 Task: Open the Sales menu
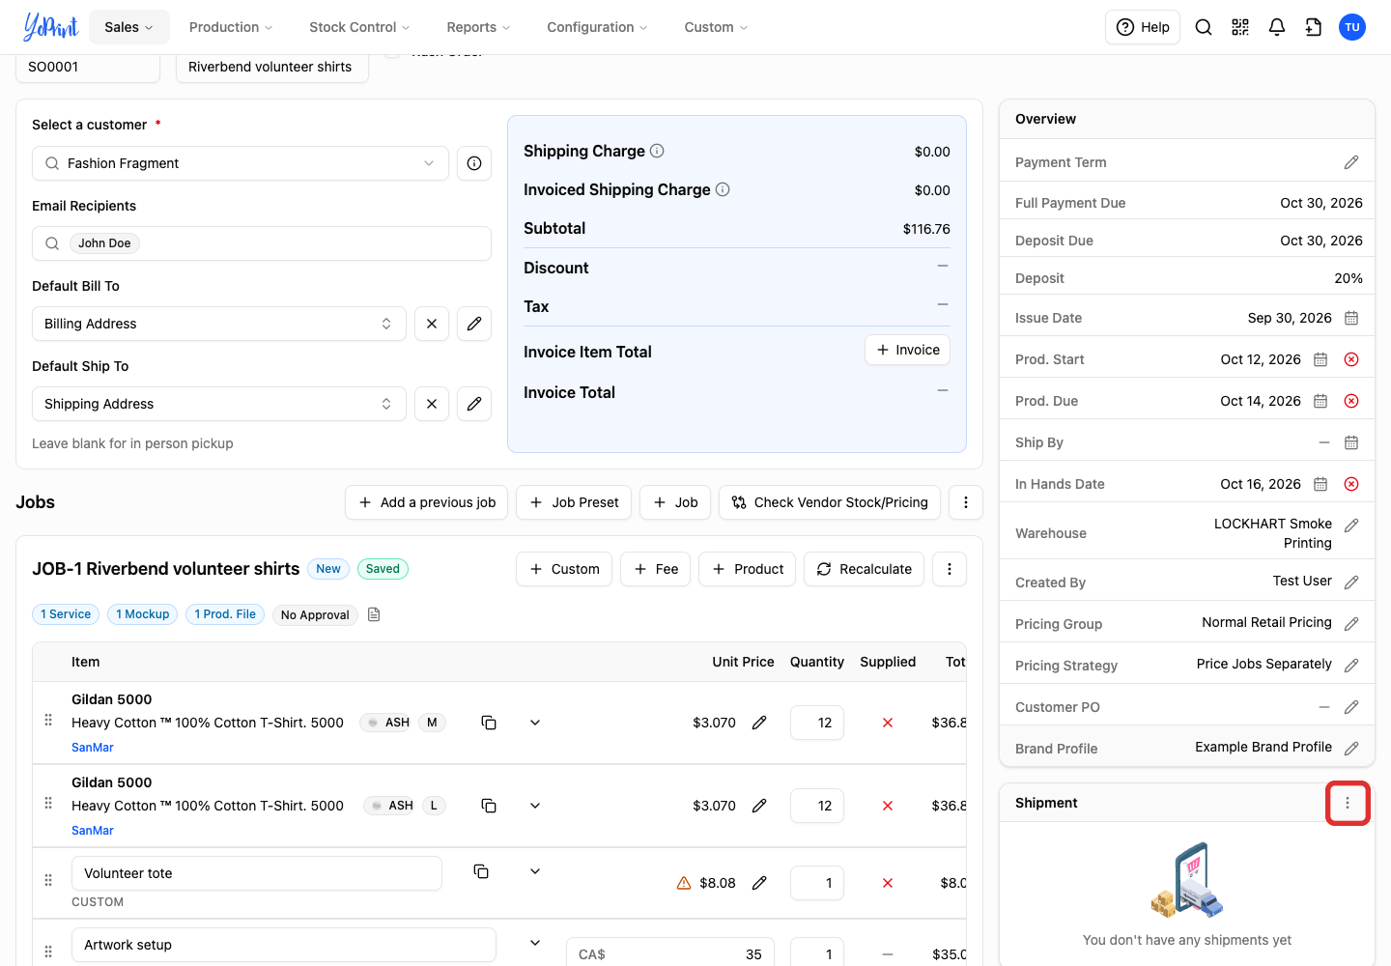[129, 27]
